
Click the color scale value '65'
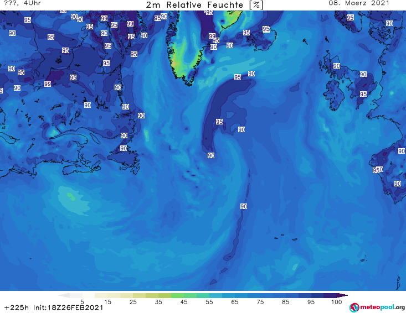pos(235,302)
